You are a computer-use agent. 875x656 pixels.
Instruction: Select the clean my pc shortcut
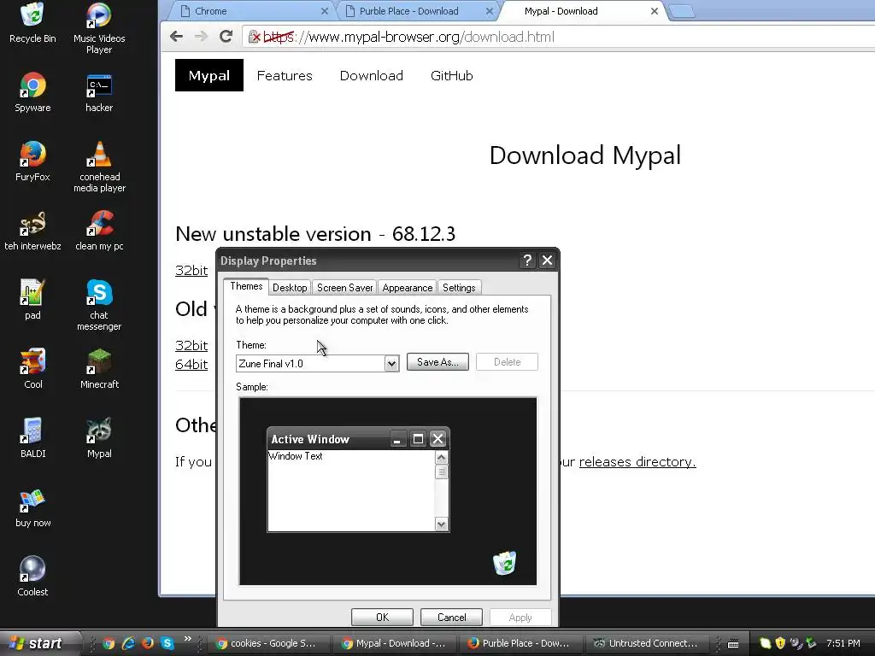(x=99, y=230)
